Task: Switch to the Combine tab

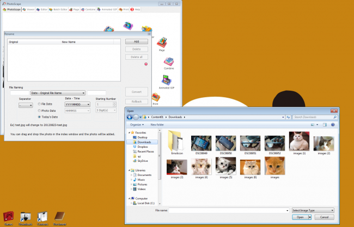Action: tap(88, 9)
